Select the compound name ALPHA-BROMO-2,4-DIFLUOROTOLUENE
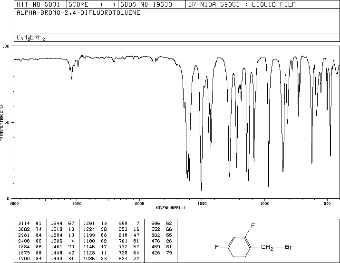 pyautogui.click(x=78, y=13)
